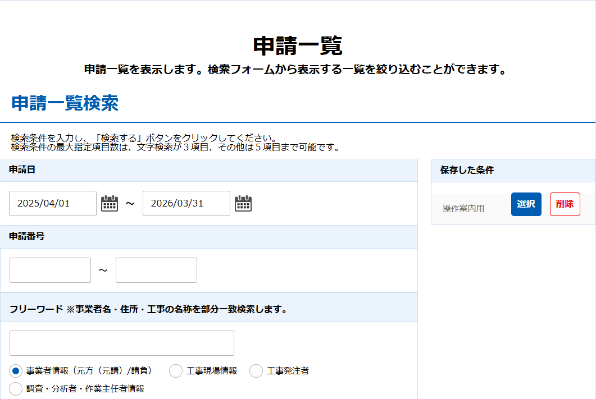Screen dimensions: 596x399
Task: Click the end date field 2026/03/31
Action: click(186, 203)
